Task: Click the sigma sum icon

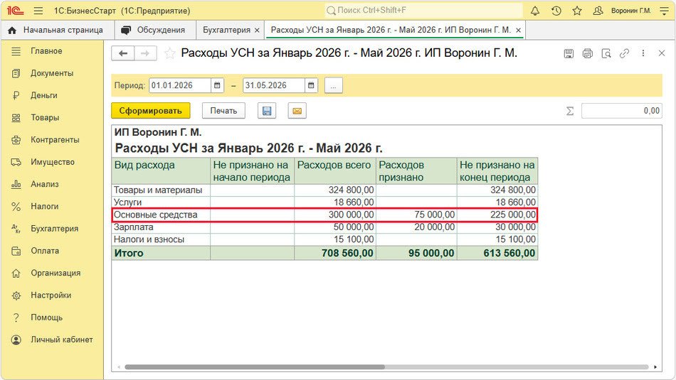Action: 569,111
